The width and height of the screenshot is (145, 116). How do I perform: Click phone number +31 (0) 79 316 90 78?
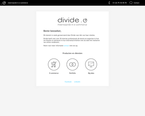click(x=119, y=3)
